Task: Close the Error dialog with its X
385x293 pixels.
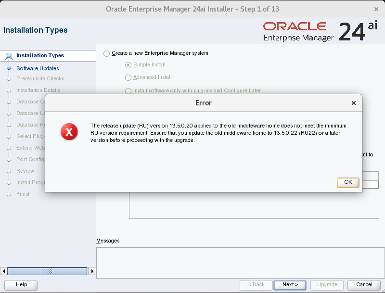Action: coord(354,103)
